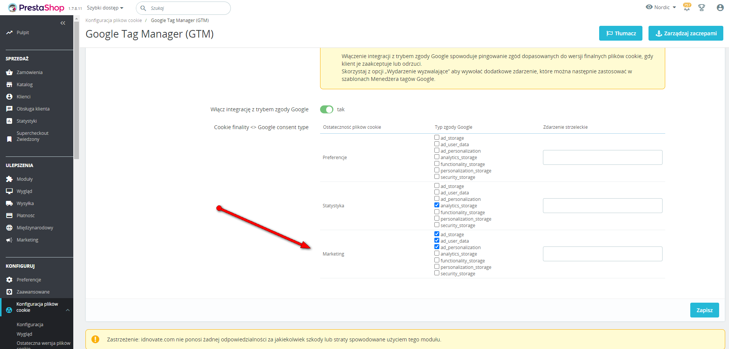Click the trigger event field for Preferencje

point(603,157)
